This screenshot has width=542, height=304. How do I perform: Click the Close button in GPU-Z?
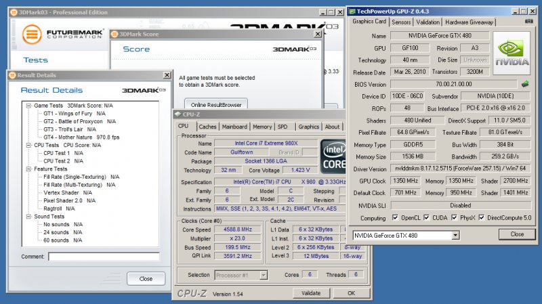[517, 234]
